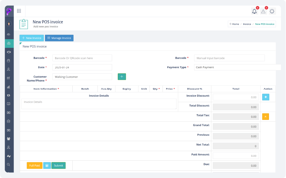Click the bar chart icon in sidebar

point(9,87)
